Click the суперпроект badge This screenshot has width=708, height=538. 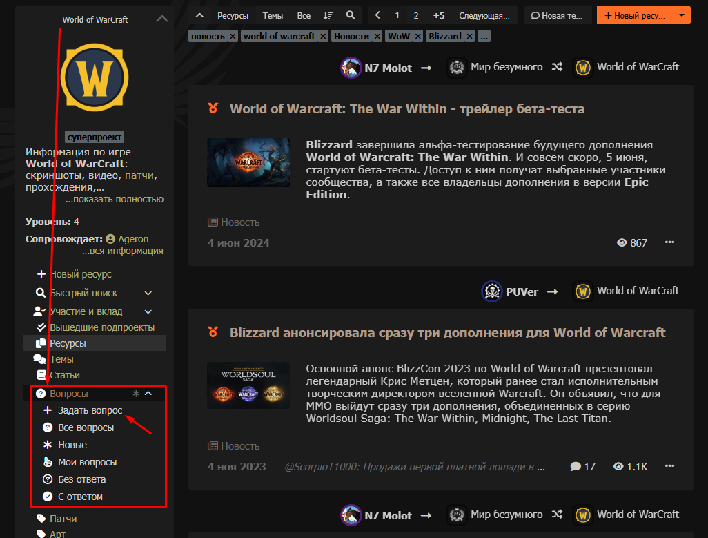coord(95,137)
